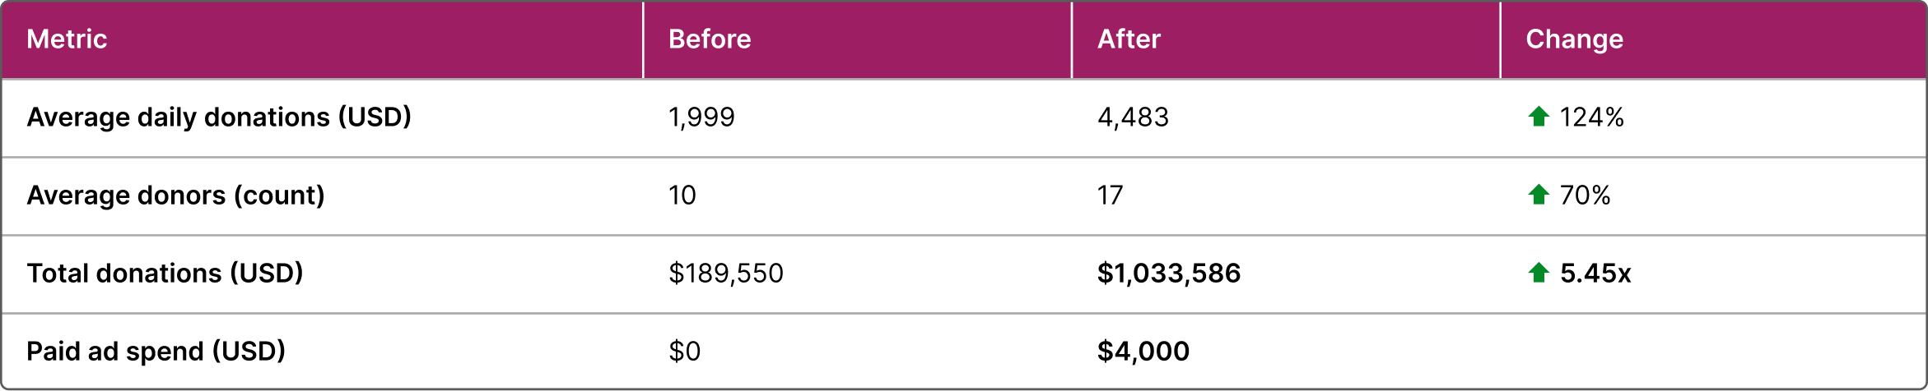Click the bold $4,000 ad spend value

[x=1143, y=351]
